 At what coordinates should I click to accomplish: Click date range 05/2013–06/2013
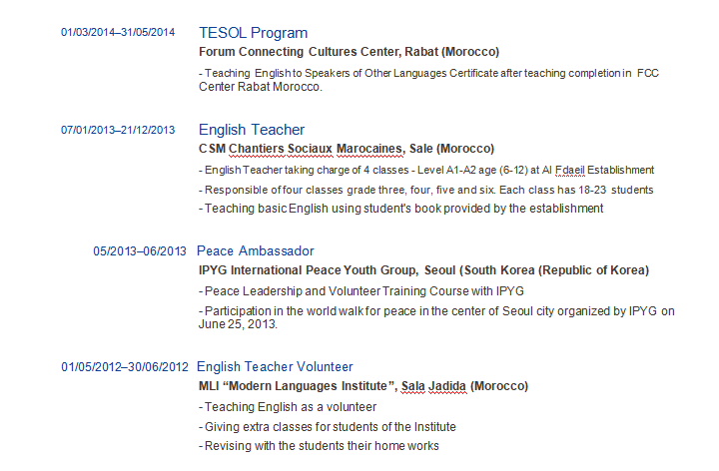point(140,251)
